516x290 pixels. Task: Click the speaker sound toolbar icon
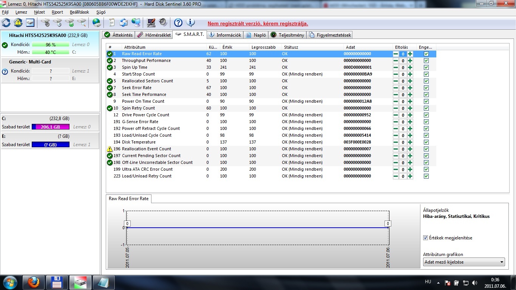163,23
